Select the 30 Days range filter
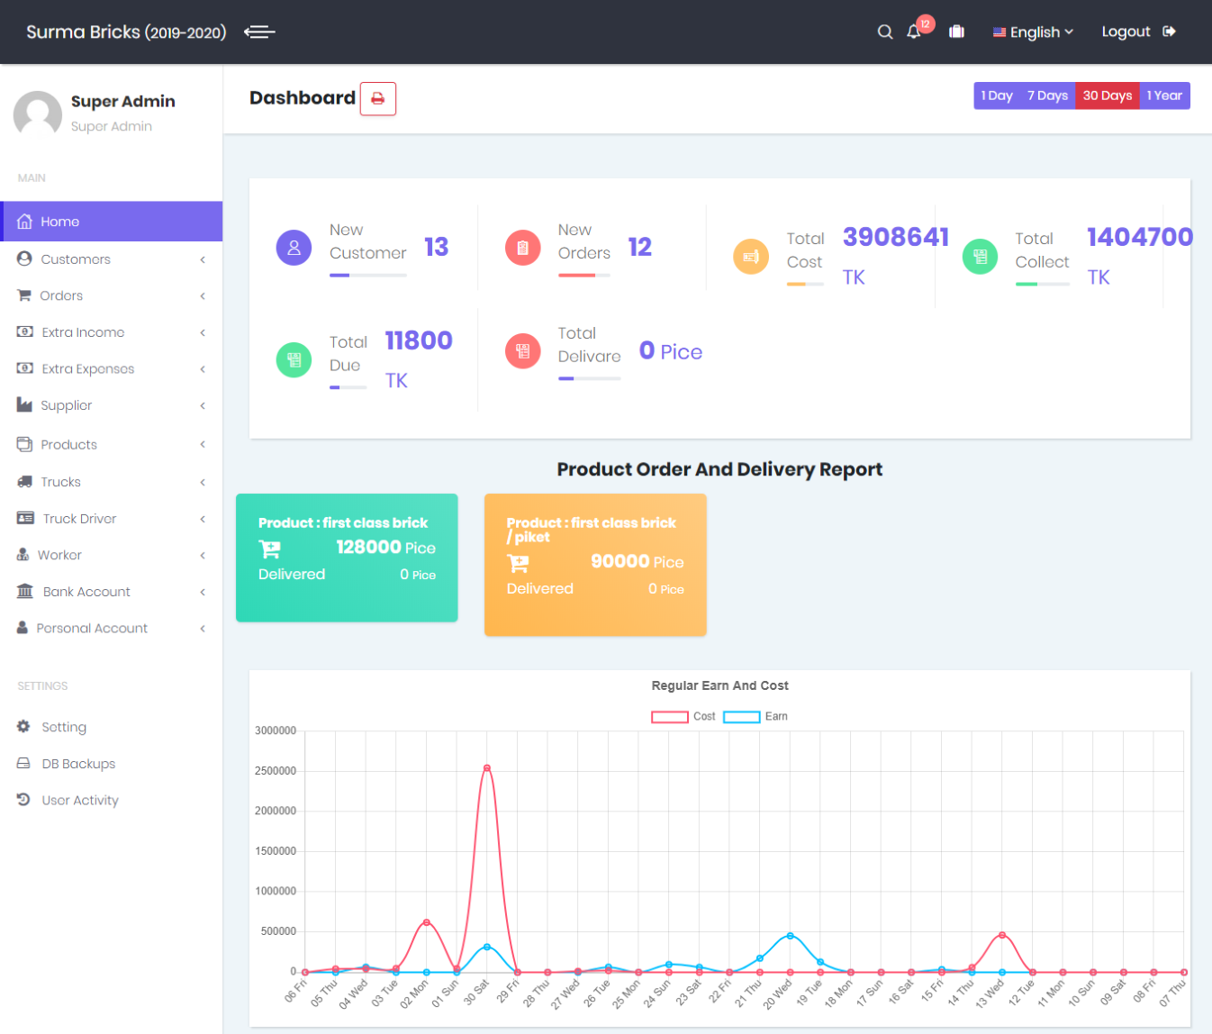Viewport: 1212px width, 1034px height. coord(1107,96)
